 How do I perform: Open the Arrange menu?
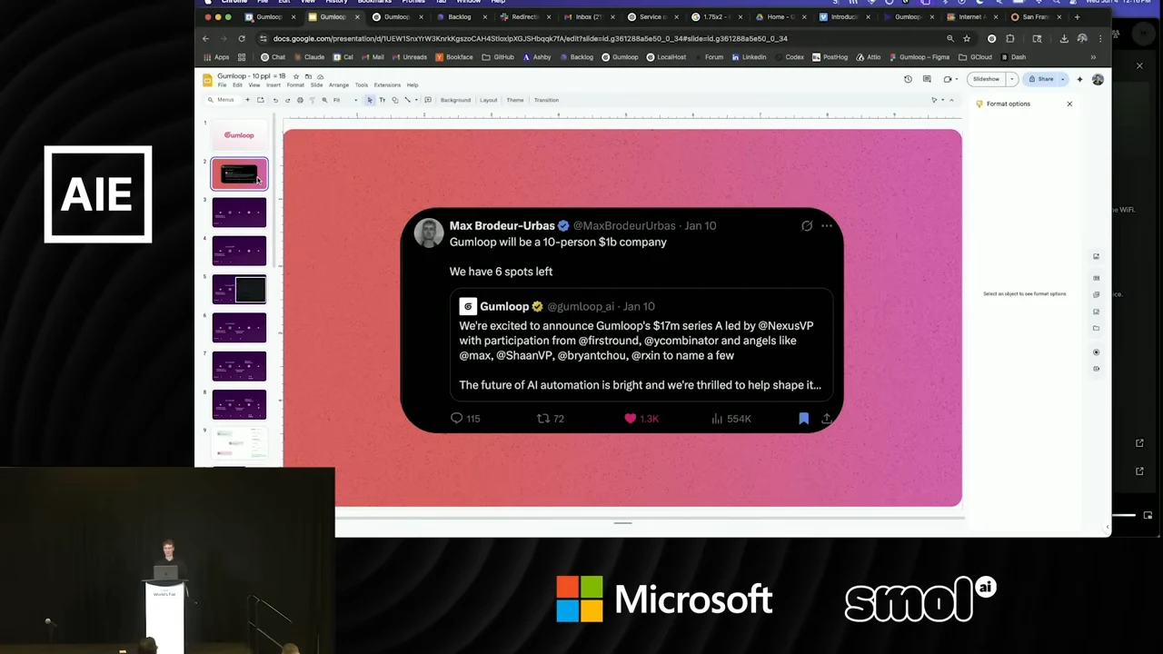click(x=339, y=84)
